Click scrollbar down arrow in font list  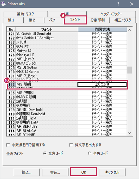[x=129, y=133]
